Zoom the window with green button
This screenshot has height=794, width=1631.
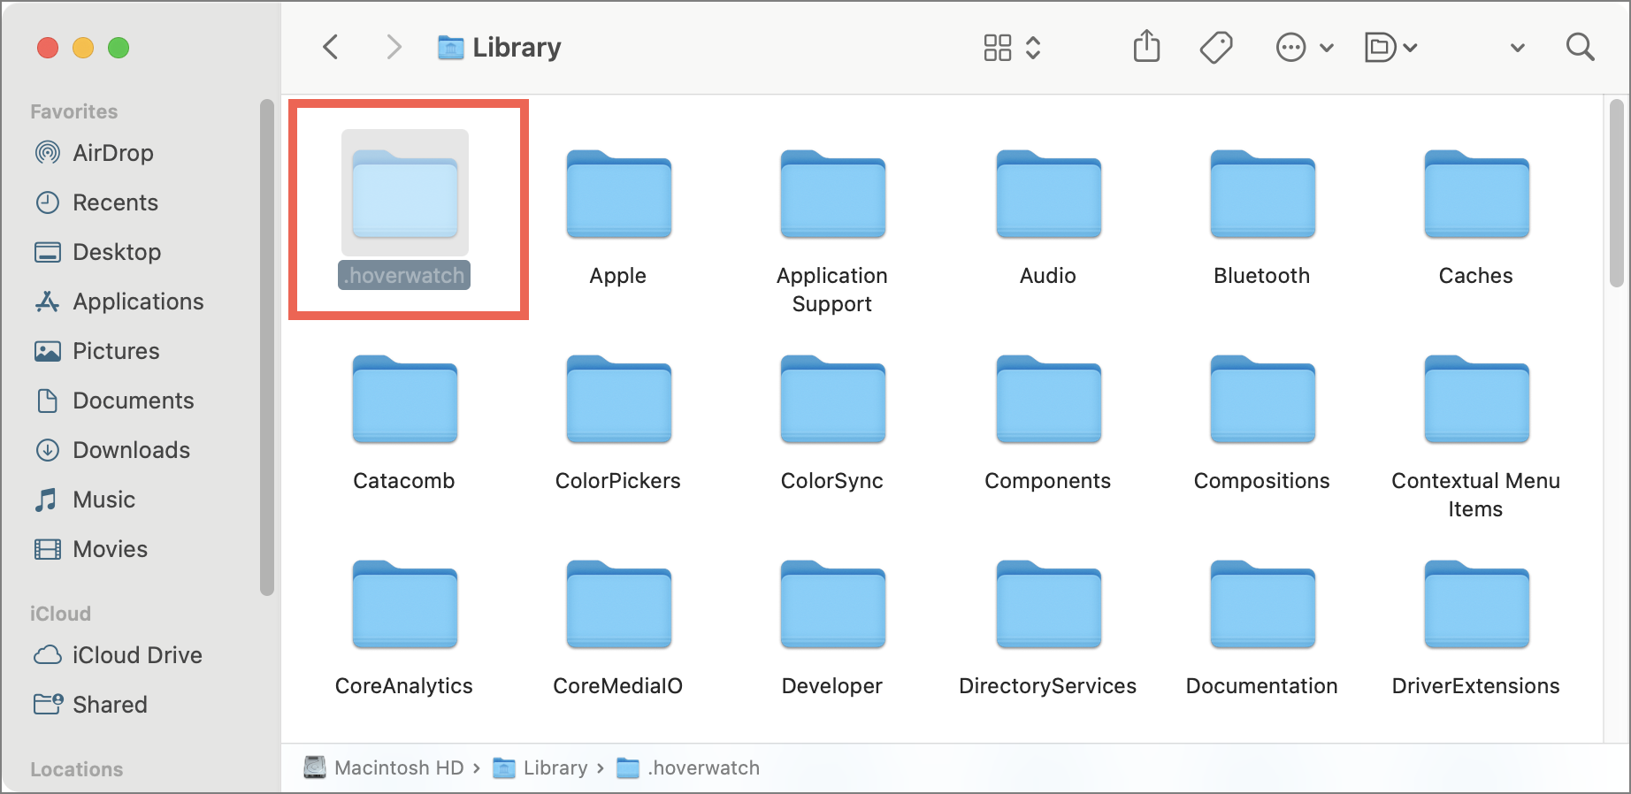[119, 48]
